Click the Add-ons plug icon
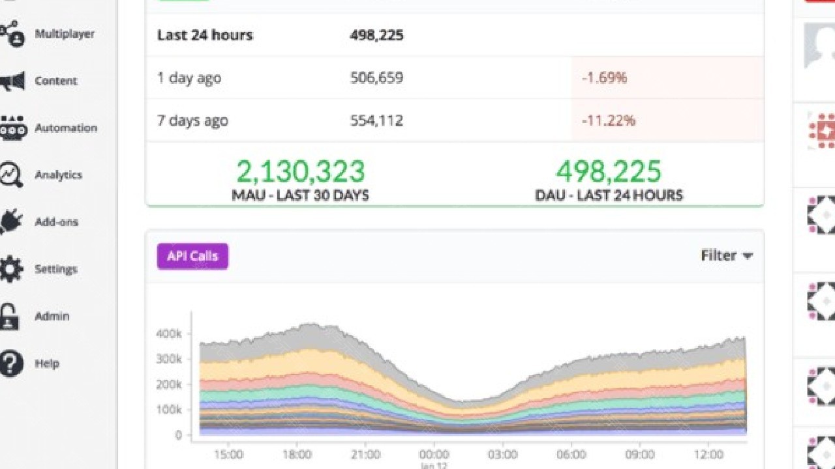 (12, 222)
